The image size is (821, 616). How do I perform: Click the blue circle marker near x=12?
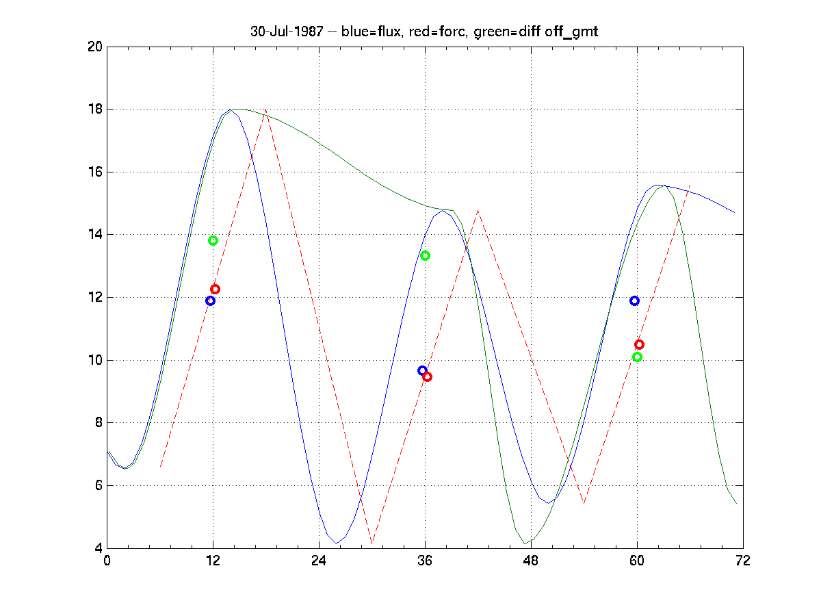(x=210, y=300)
